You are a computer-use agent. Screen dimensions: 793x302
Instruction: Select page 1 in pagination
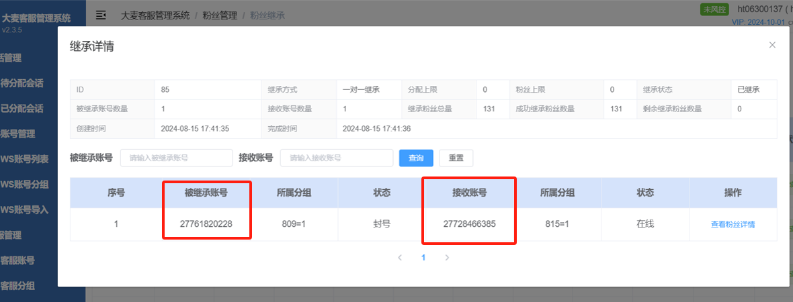click(x=423, y=258)
